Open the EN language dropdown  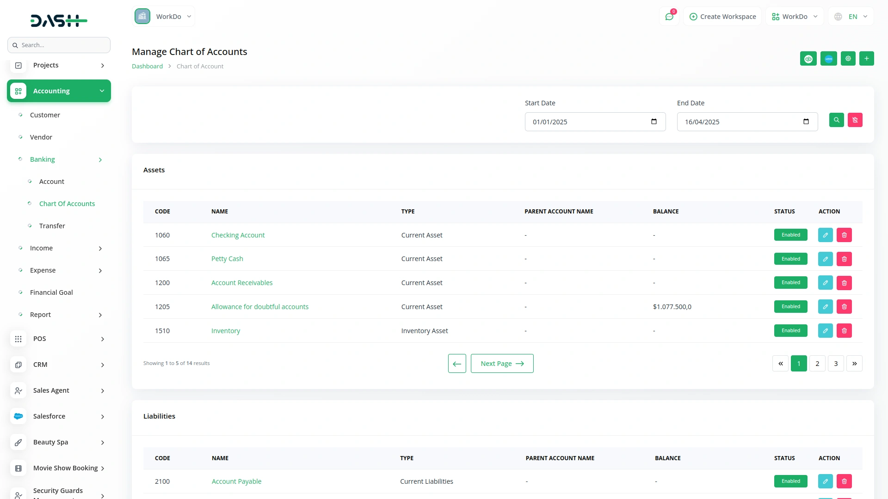tap(851, 16)
